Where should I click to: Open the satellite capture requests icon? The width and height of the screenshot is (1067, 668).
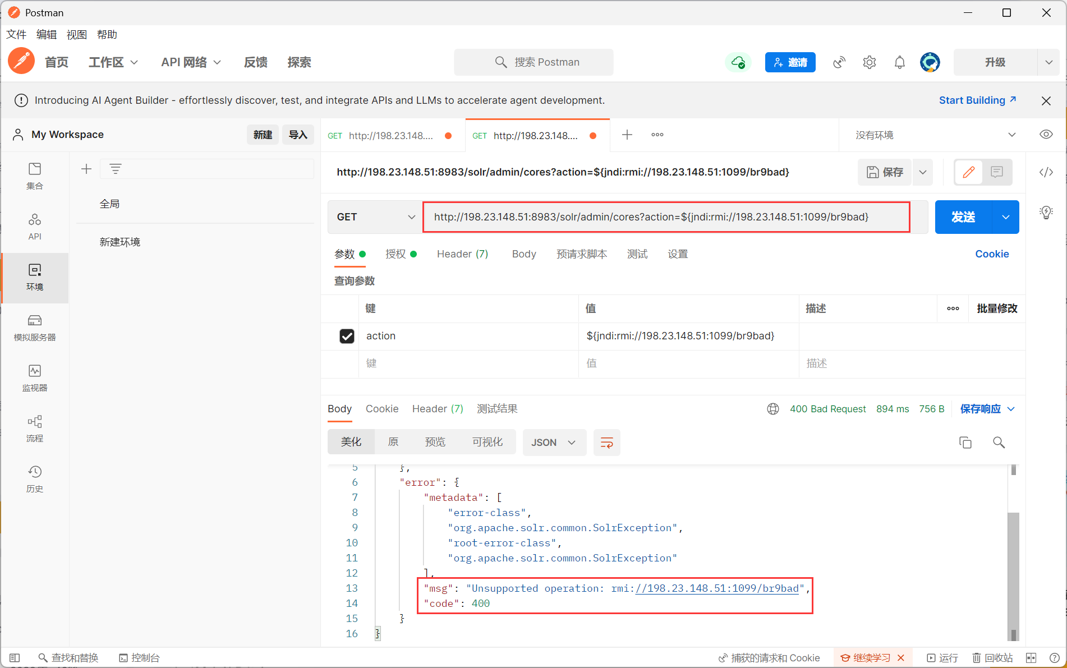tap(839, 62)
